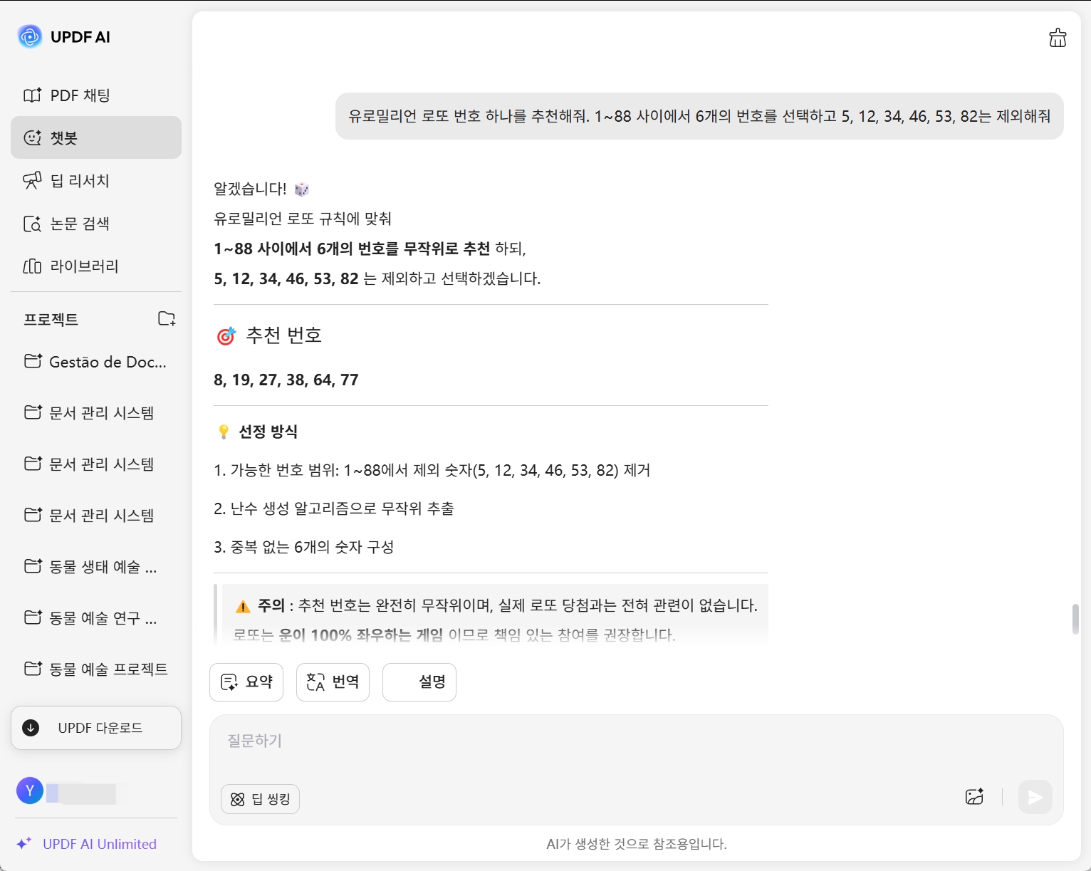Image resolution: width=1091 pixels, height=871 pixels.
Task: Click the 난수 생성 알고리즘으로 무작위 추출 line
Action: pyautogui.click(x=334, y=508)
